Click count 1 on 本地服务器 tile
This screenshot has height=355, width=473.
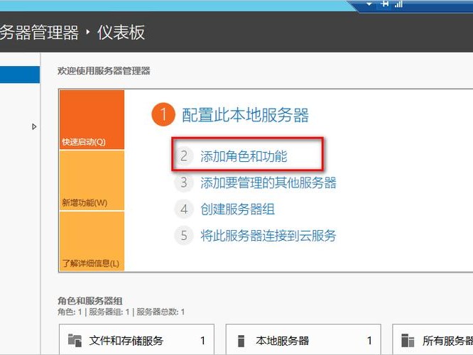tap(369, 341)
